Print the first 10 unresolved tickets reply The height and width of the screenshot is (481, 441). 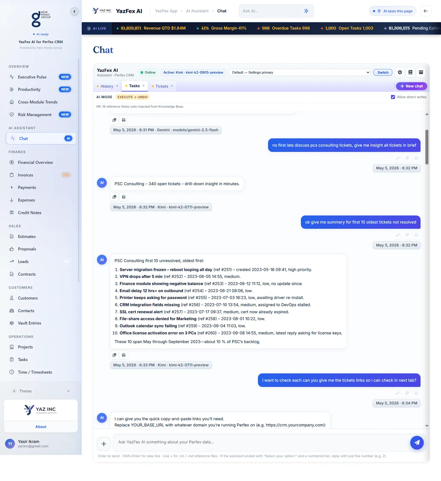(x=123, y=355)
